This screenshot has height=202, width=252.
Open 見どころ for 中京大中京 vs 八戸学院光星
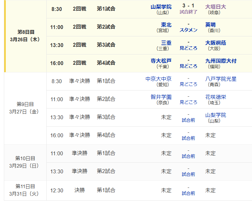click(x=188, y=84)
